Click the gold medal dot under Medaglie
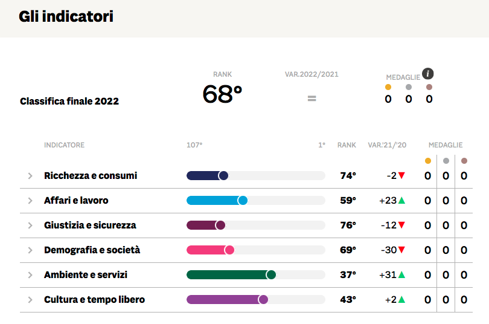 pyautogui.click(x=388, y=87)
